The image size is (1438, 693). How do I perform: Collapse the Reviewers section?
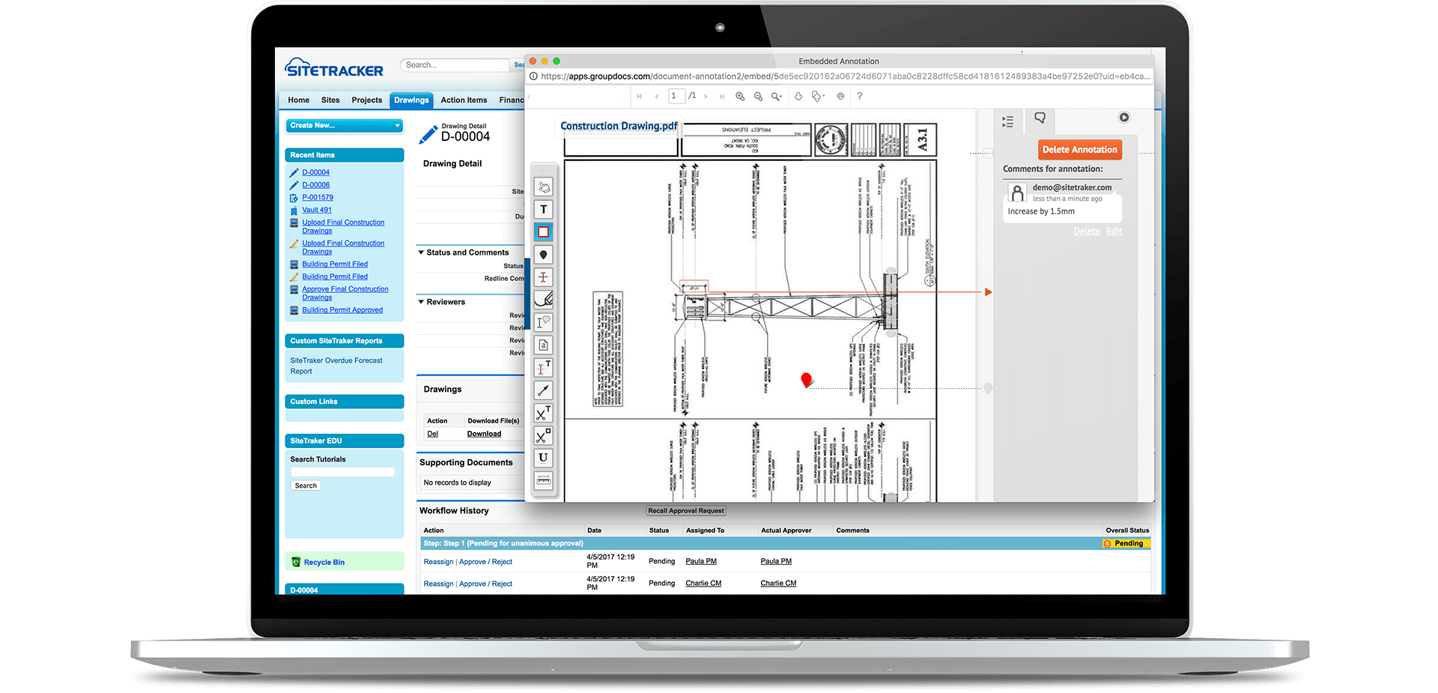coord(421,302)
